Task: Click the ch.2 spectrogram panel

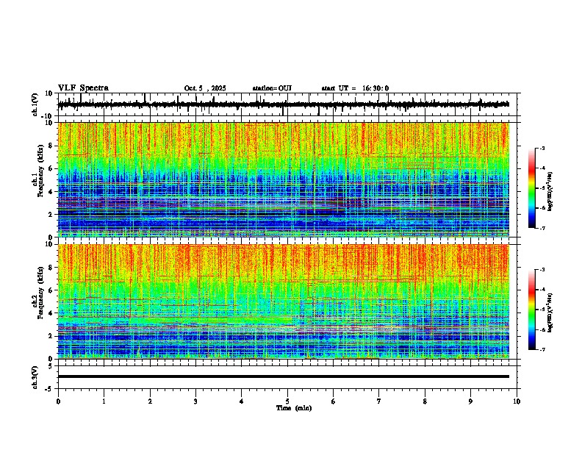Action: 284,301
